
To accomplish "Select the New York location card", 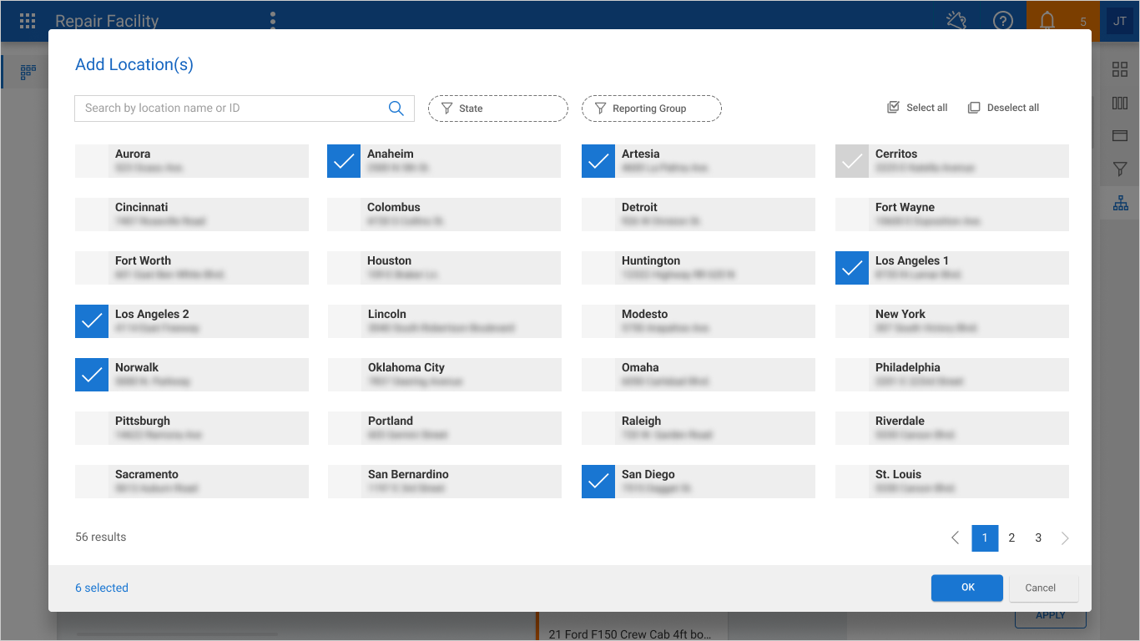I will pos(952,321).
